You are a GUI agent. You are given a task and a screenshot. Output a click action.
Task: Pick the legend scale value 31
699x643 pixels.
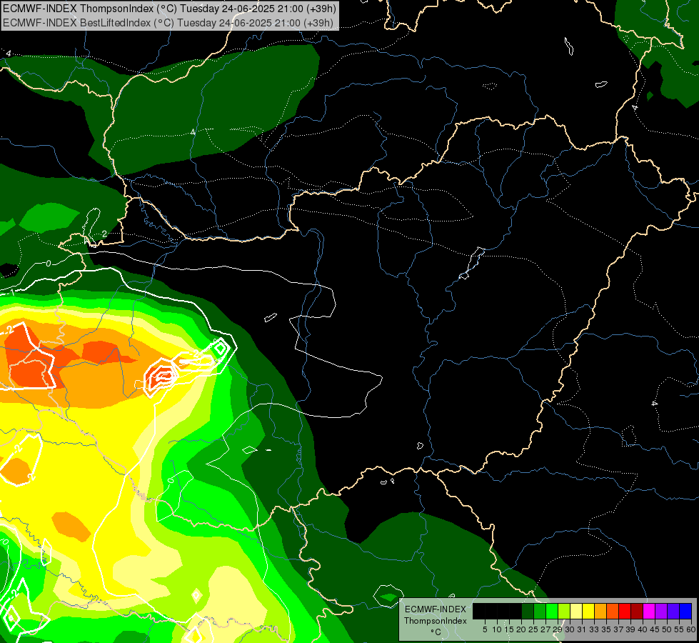tap(582, 629)
